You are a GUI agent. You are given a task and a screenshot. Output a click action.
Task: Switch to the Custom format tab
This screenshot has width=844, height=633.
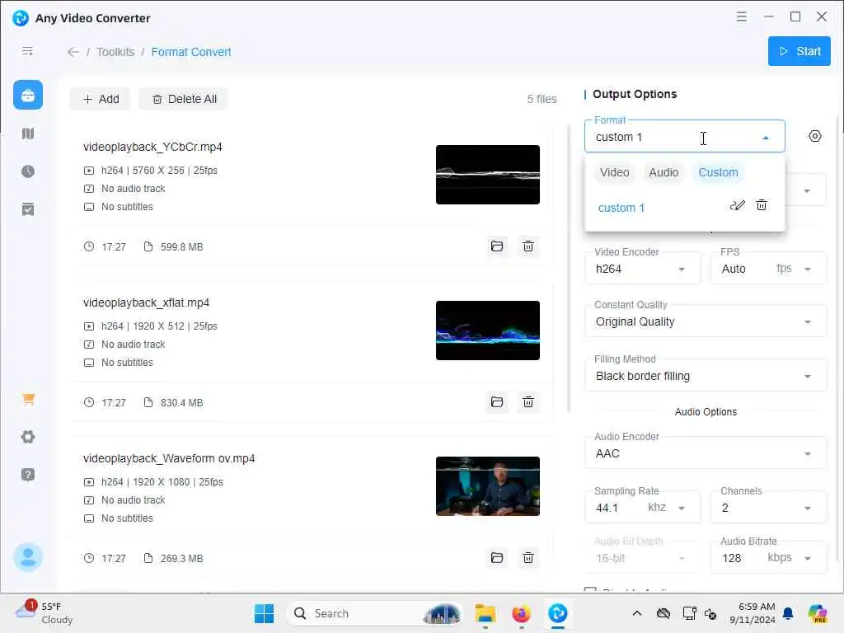click(x=718, y=172)
